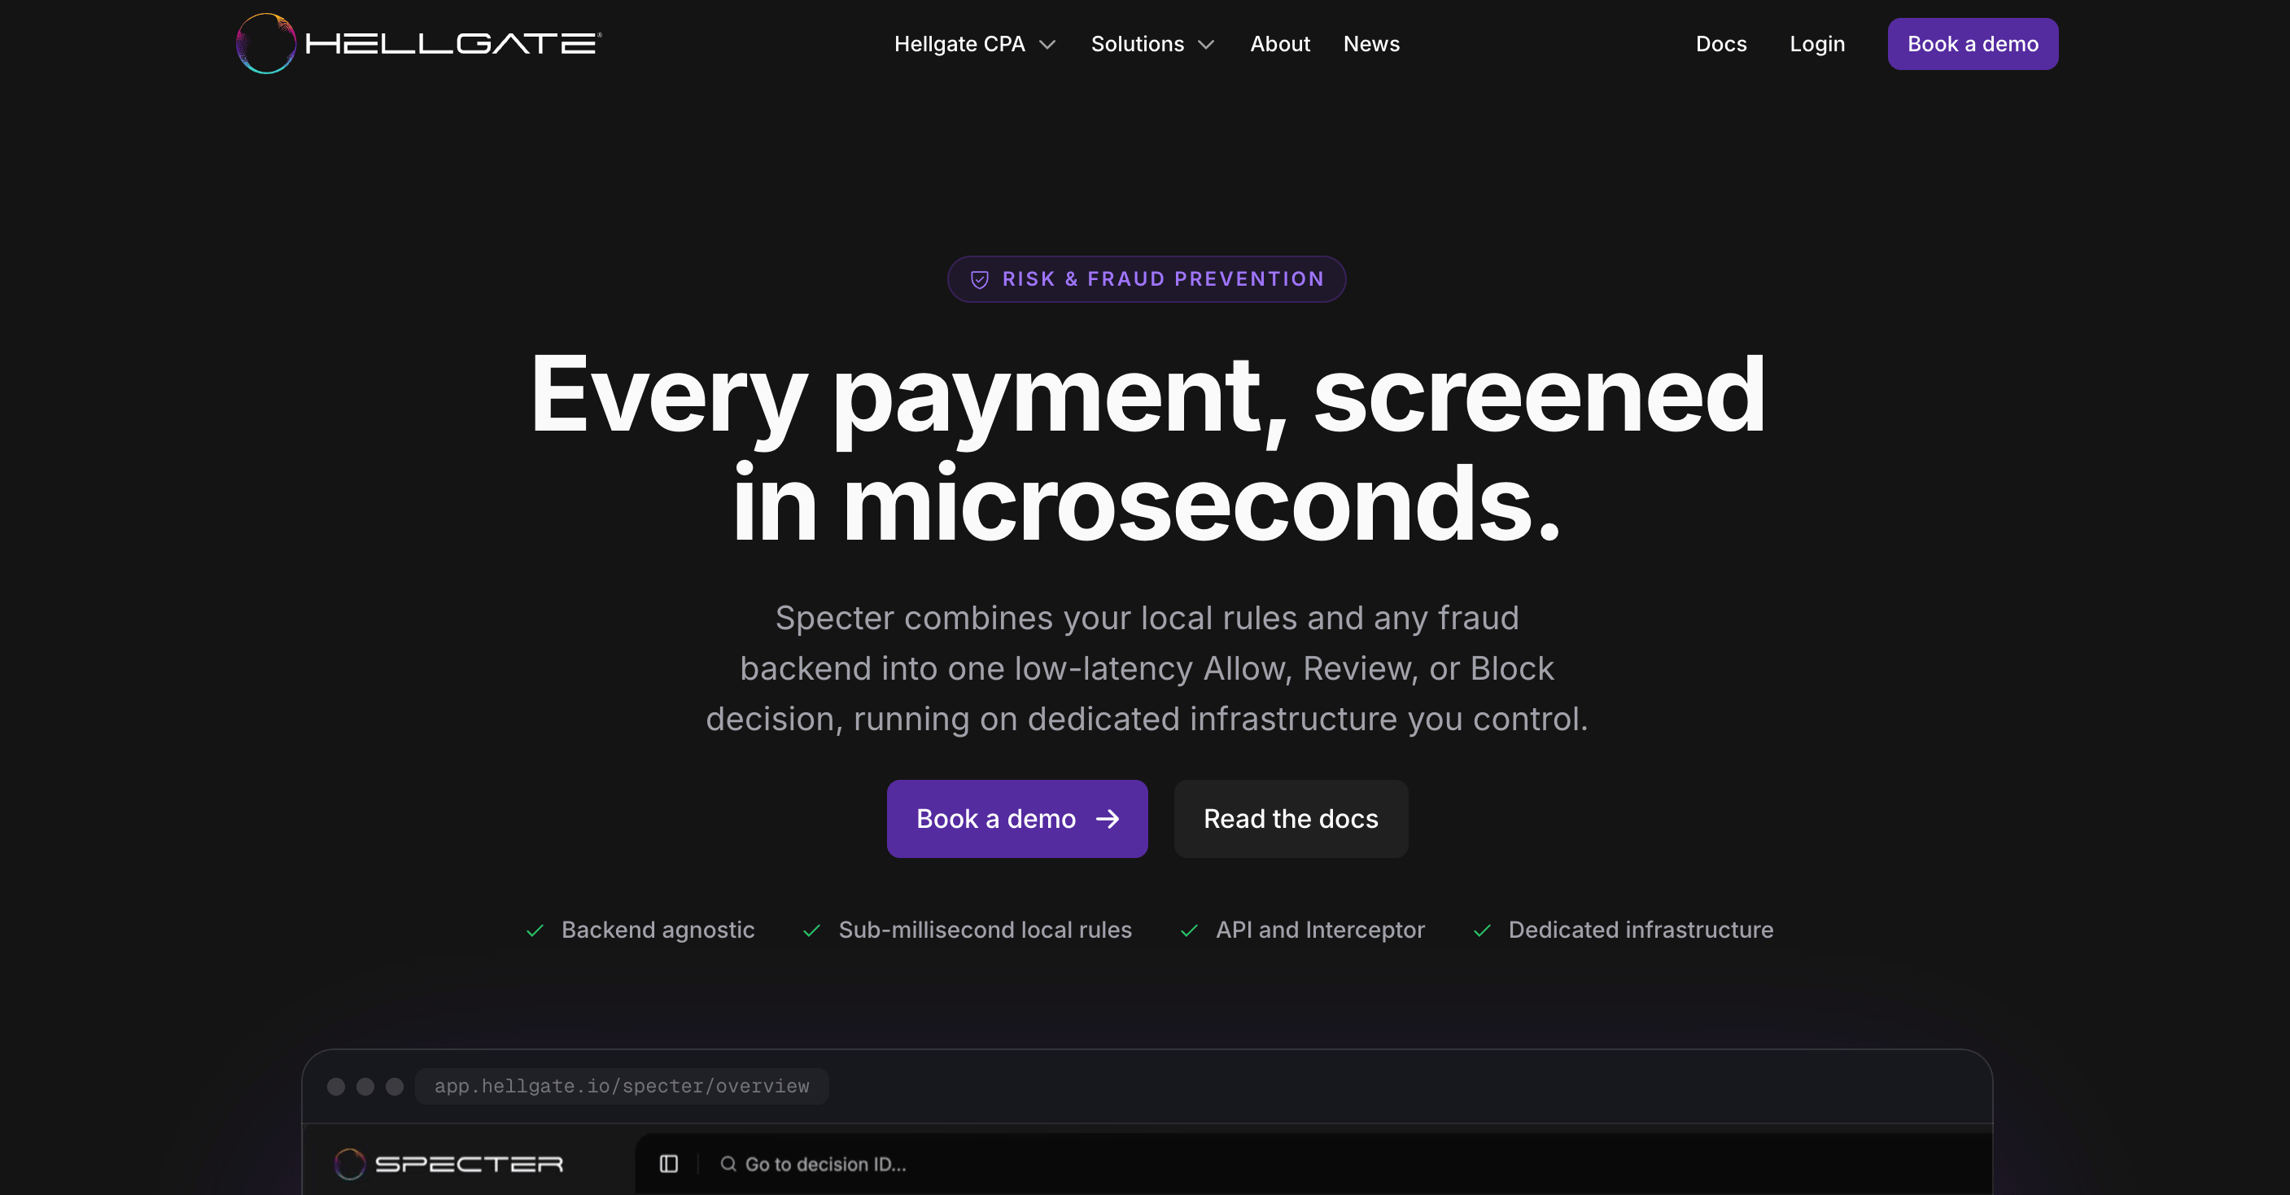The image size is (2290, 1195).
Task: Click the 'Dedicated infrastructure' text
Action: pos(1640,929)
